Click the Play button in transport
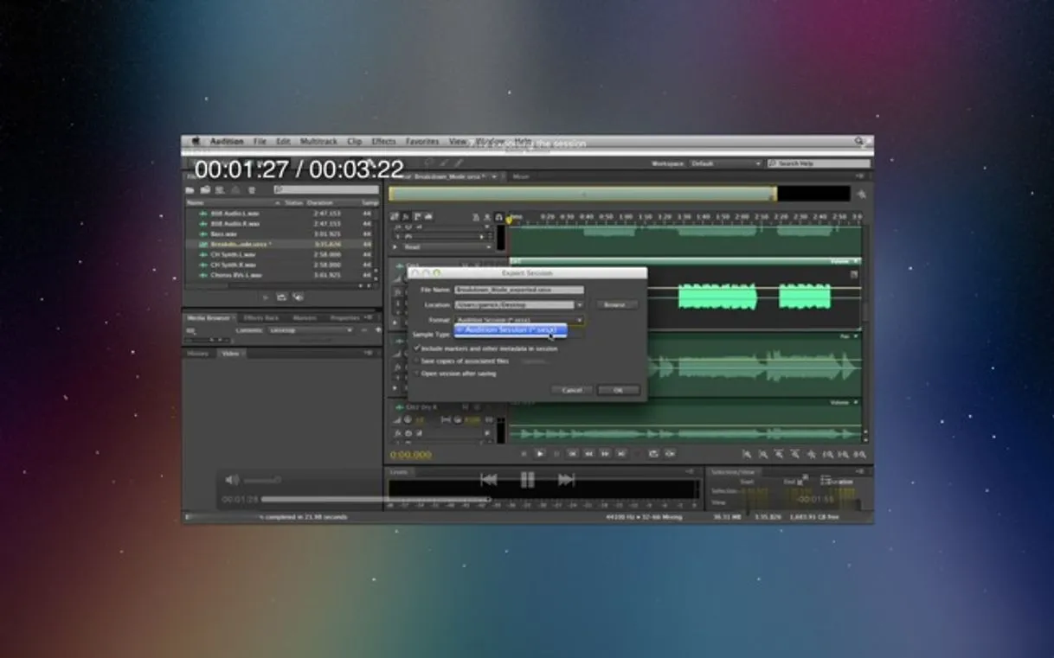The width and height of the screenshot is (1054, 658). (540, 453)
